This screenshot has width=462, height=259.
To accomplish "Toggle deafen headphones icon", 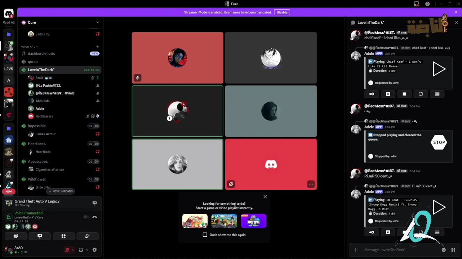I will pyautogui.click(x=81, y=250).
